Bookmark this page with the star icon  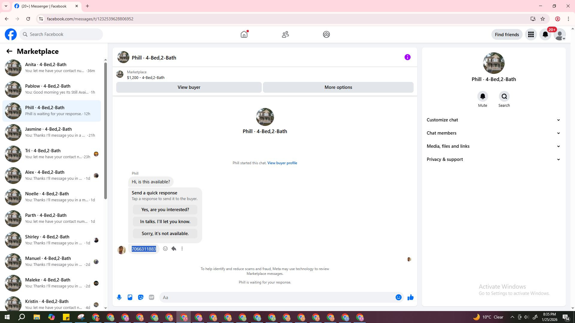[x=543, y=19]
